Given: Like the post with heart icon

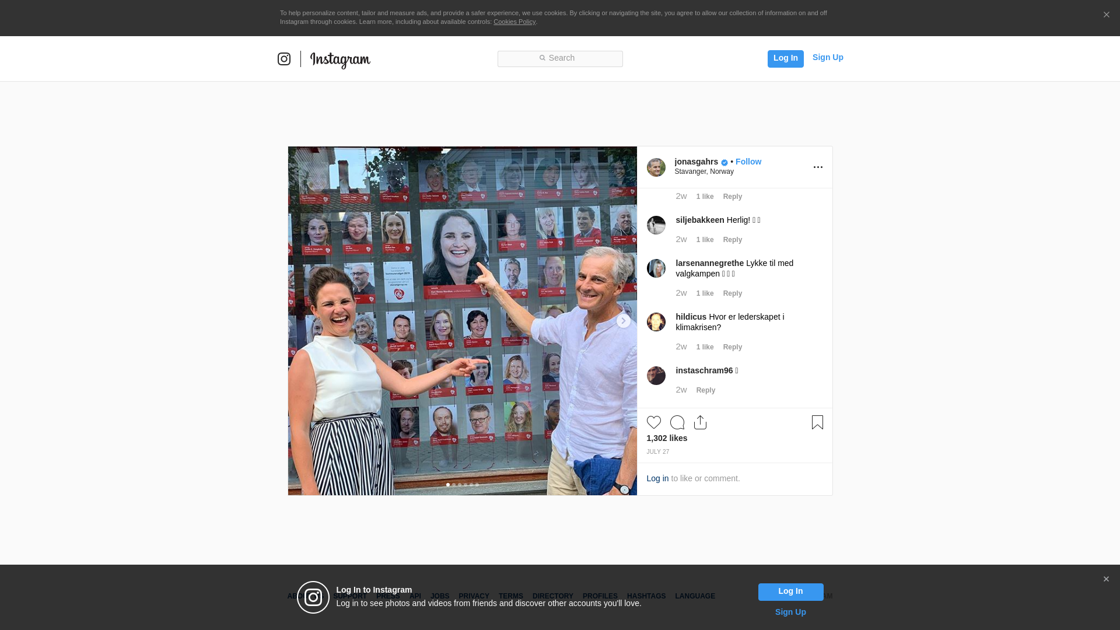Looking at the screenshot, I should click(x=654, y=422).
